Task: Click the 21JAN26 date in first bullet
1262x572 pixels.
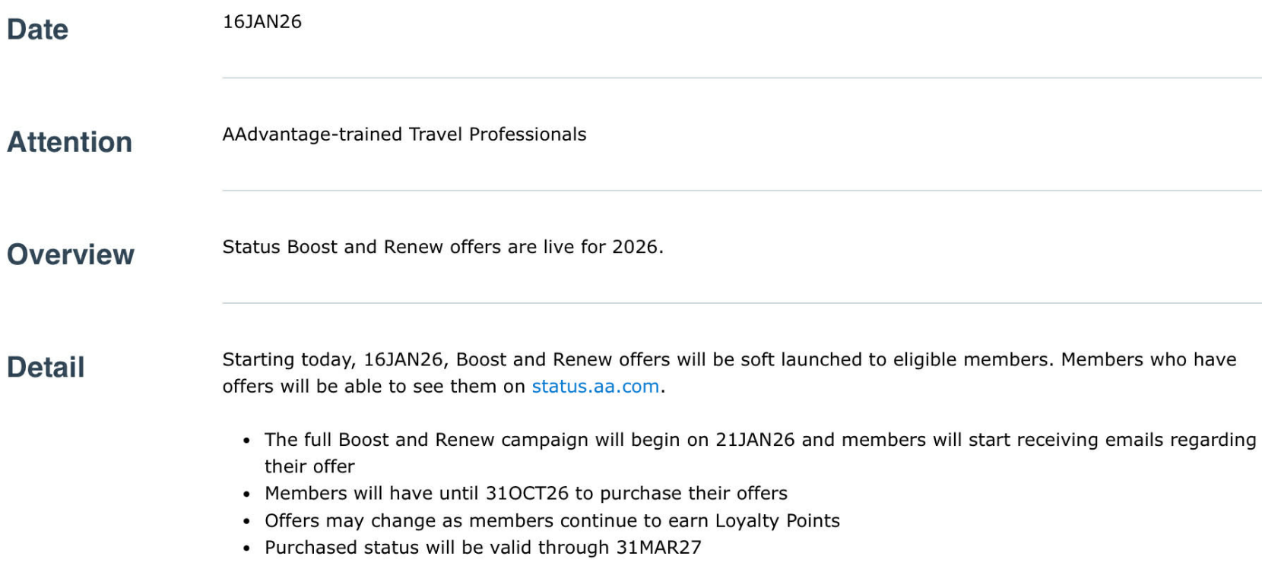Action: click(754, 440)
